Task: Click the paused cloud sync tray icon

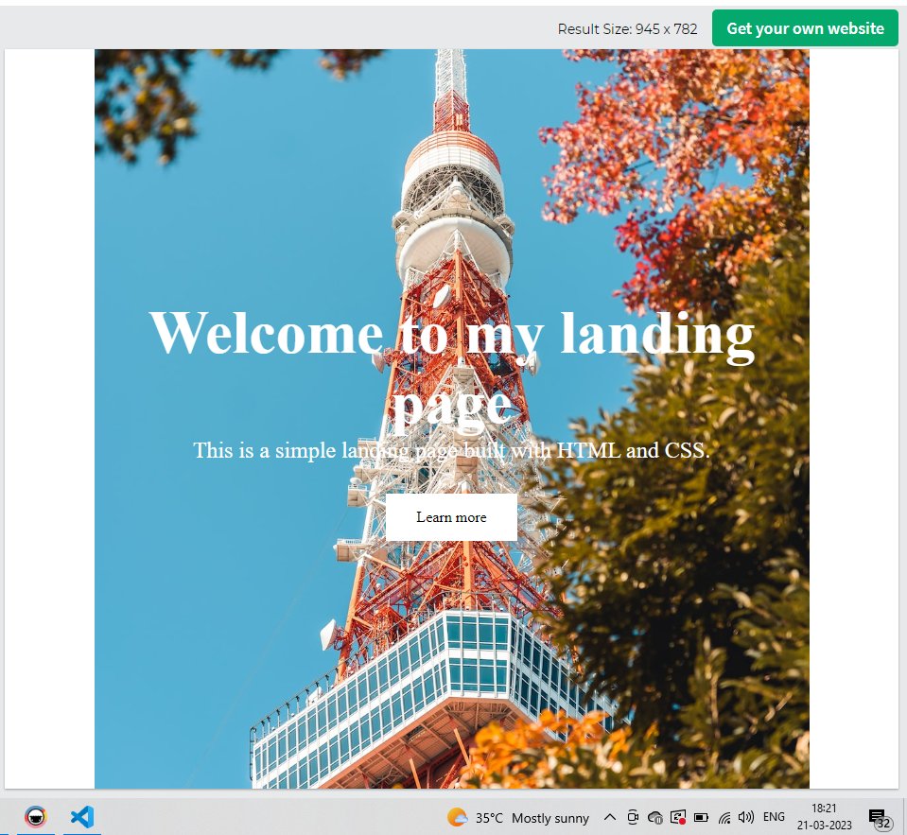Action: tap(654, 818)
